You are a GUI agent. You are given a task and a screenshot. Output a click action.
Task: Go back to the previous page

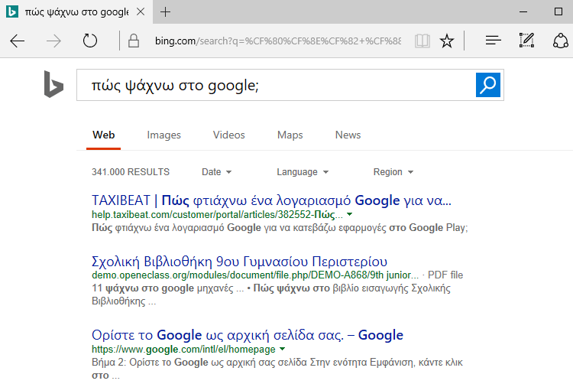pos(17,41)
